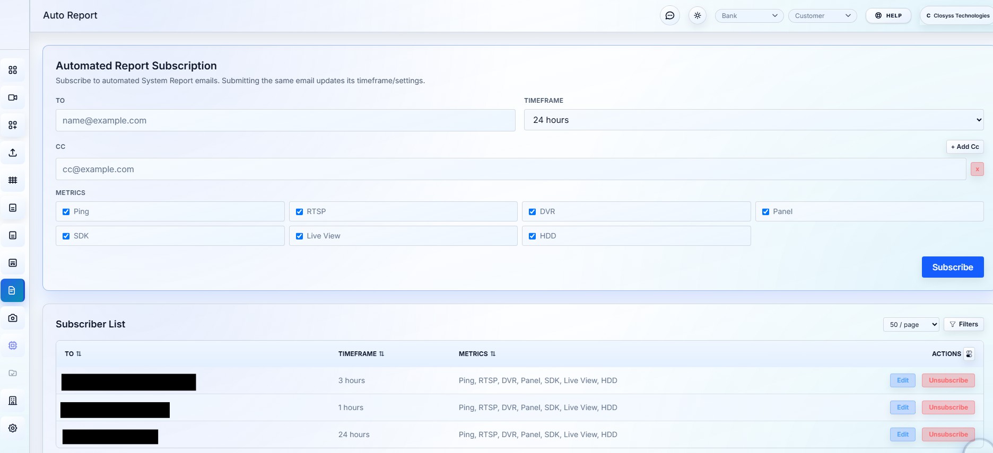Uncheck the RTSP metric checkbox
The height and width of the screenshot is (453, 993).
299,211
